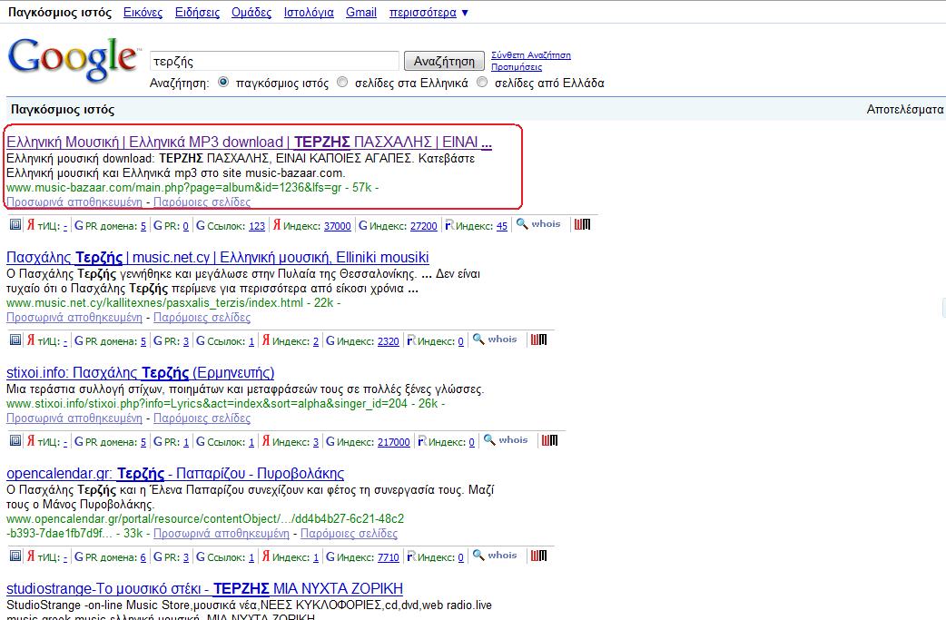This screenshot has width=946, height=620.
Task: Open cached copy of the stixoi.info result
Action: coord(74,418)
